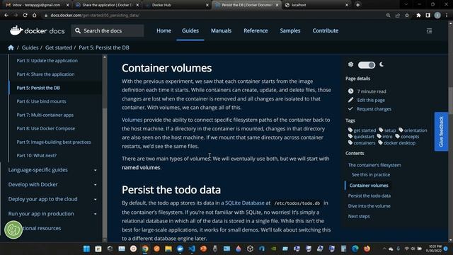Viewport: 453px width, 255px height.
Task: Click the share page icon in address bar
Action: tap(398, 16)
